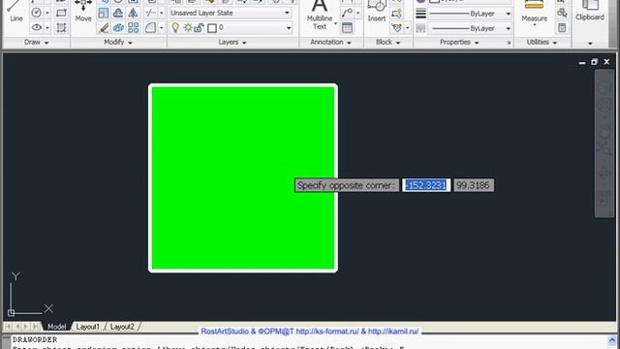Toggle layer 0 on/off lightbulb
This screenshot has width=620, height=349.
click(175, 28)
